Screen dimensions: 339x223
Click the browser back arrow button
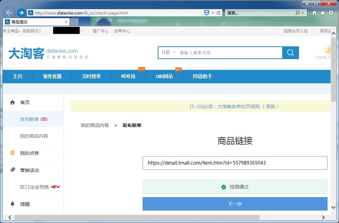[9, 13]
